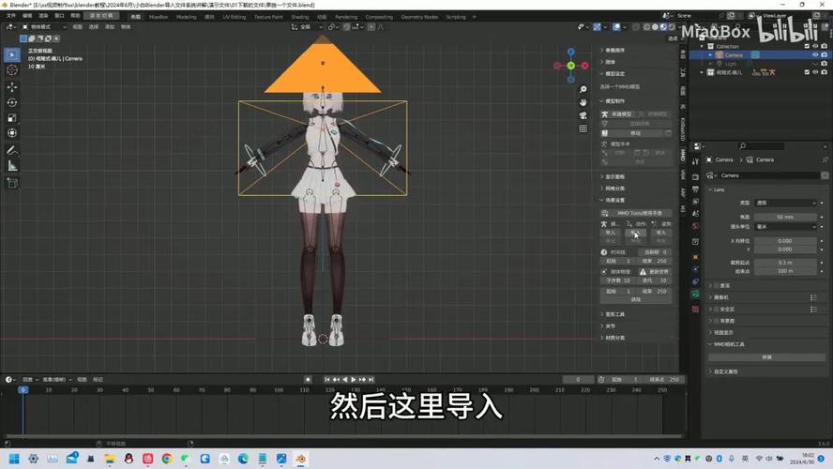Click the Convert button under MMD camera tools
Screen dimensions: 833x469
766,357
